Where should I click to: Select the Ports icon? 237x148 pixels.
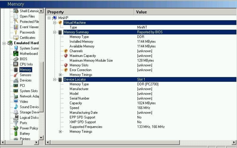coord(16,123)
